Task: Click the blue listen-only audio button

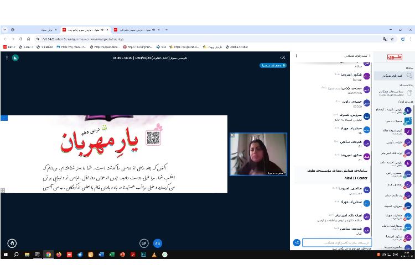Action: (x=158, y=243)
